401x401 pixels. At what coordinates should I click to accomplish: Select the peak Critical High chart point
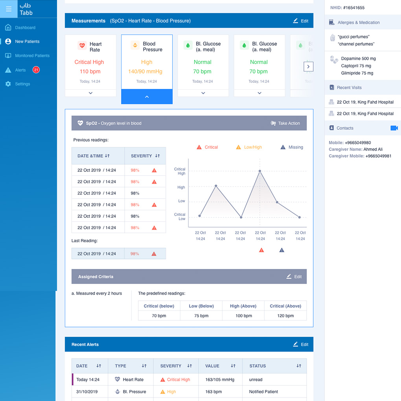pos(259,171)
